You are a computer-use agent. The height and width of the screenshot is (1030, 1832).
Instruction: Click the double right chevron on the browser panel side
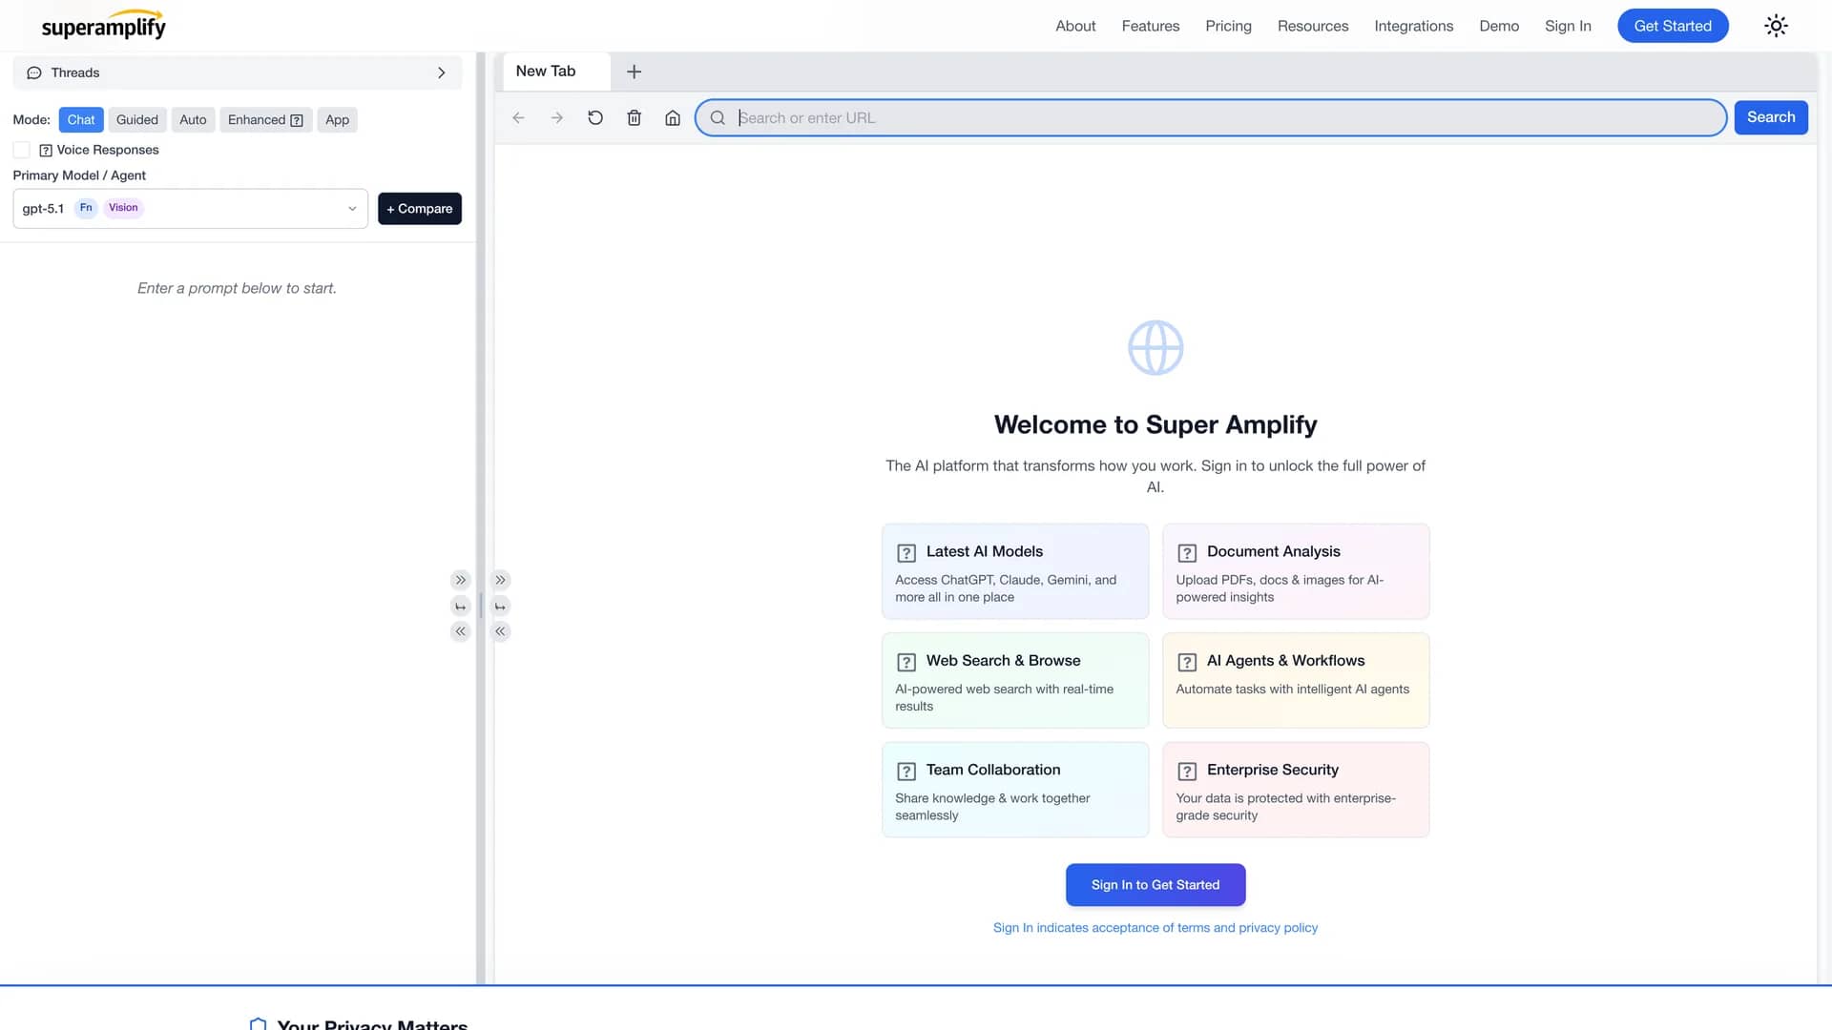coord(500,580)
